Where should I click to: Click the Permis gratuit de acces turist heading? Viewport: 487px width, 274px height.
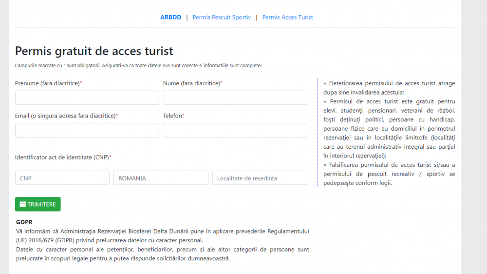(x=94, y=51)
